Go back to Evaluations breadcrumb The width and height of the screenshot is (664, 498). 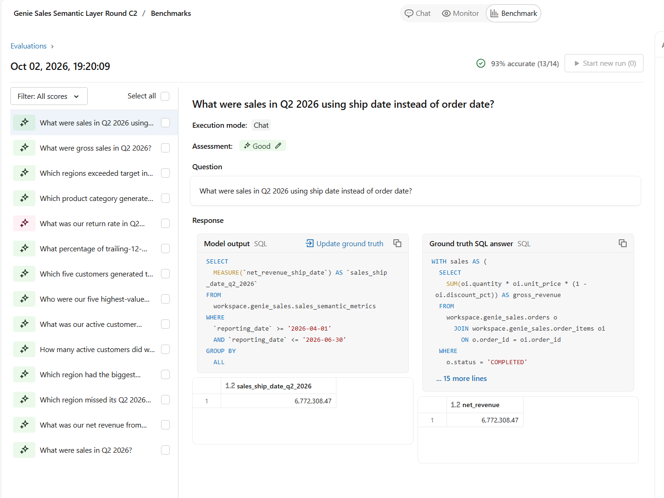[x=28, y=46]
